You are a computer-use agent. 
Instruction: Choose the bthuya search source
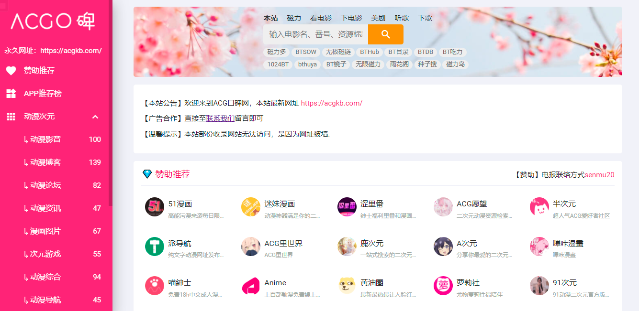tap(307, 64)
